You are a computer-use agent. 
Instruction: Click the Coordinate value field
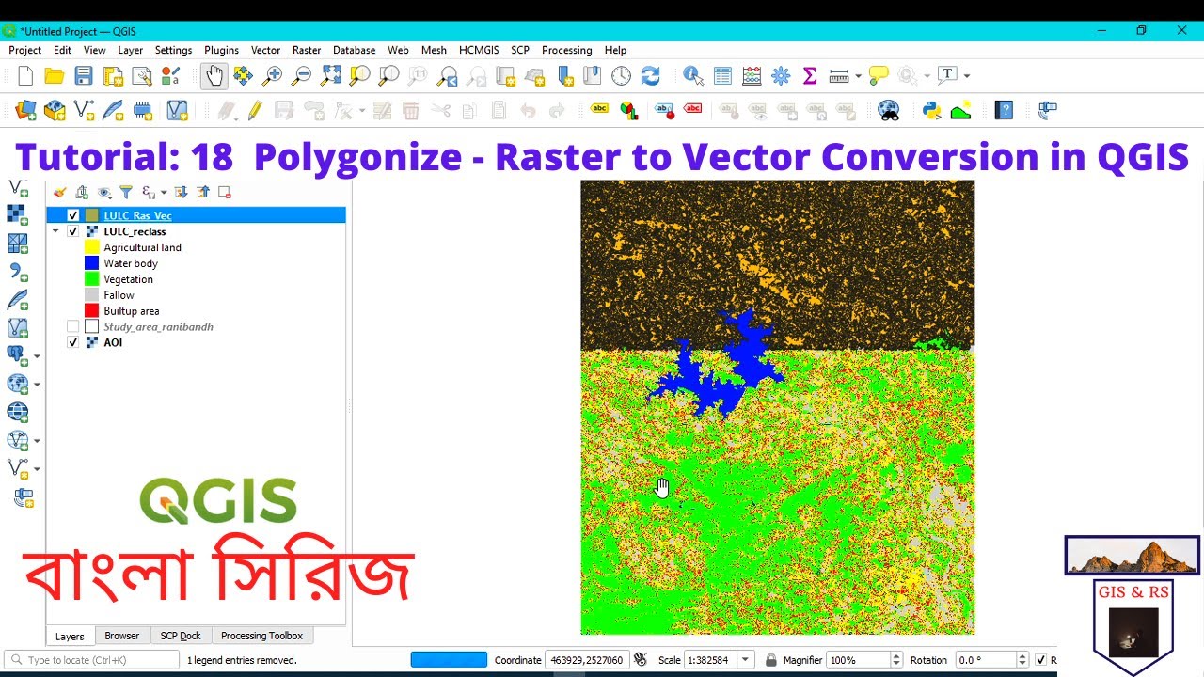589,660
